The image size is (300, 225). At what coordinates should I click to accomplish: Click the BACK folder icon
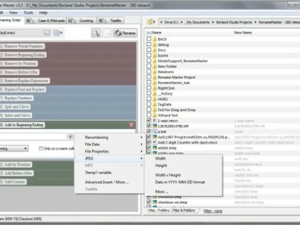point(155,39)
